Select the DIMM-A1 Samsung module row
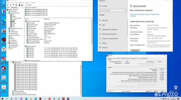Screen dimensions: 181x100 click(x=36, y=10)
